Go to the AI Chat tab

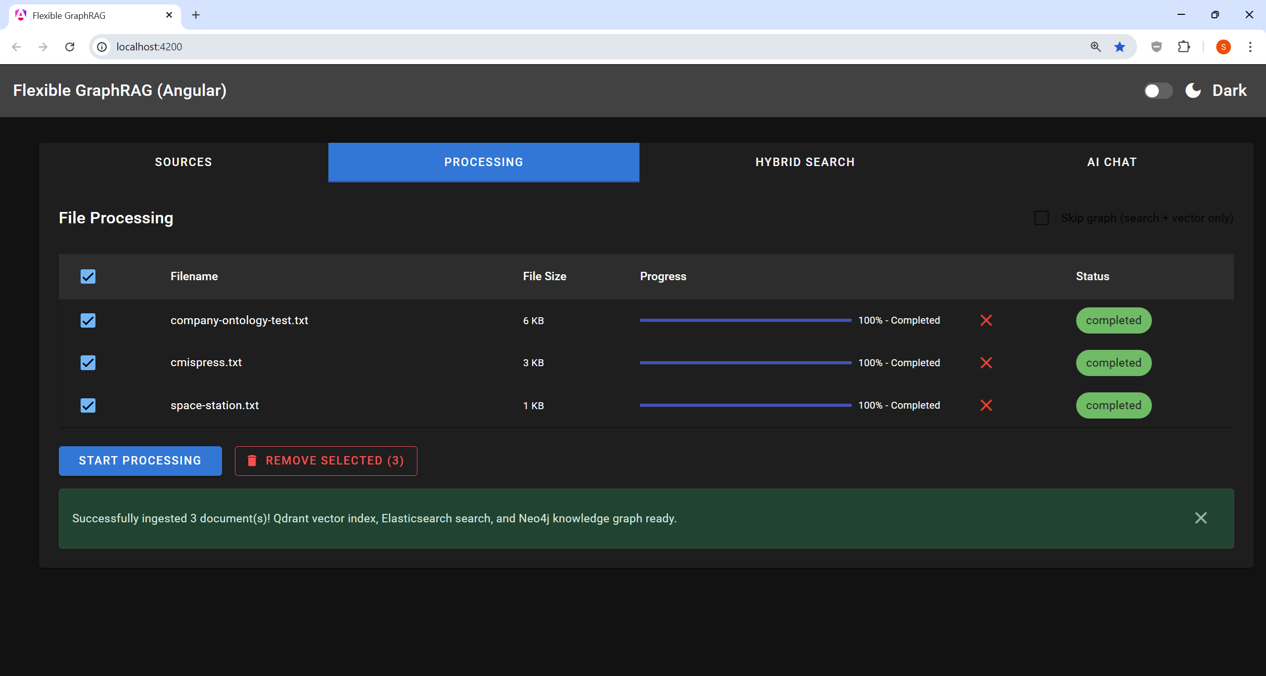coord(1112,162)
